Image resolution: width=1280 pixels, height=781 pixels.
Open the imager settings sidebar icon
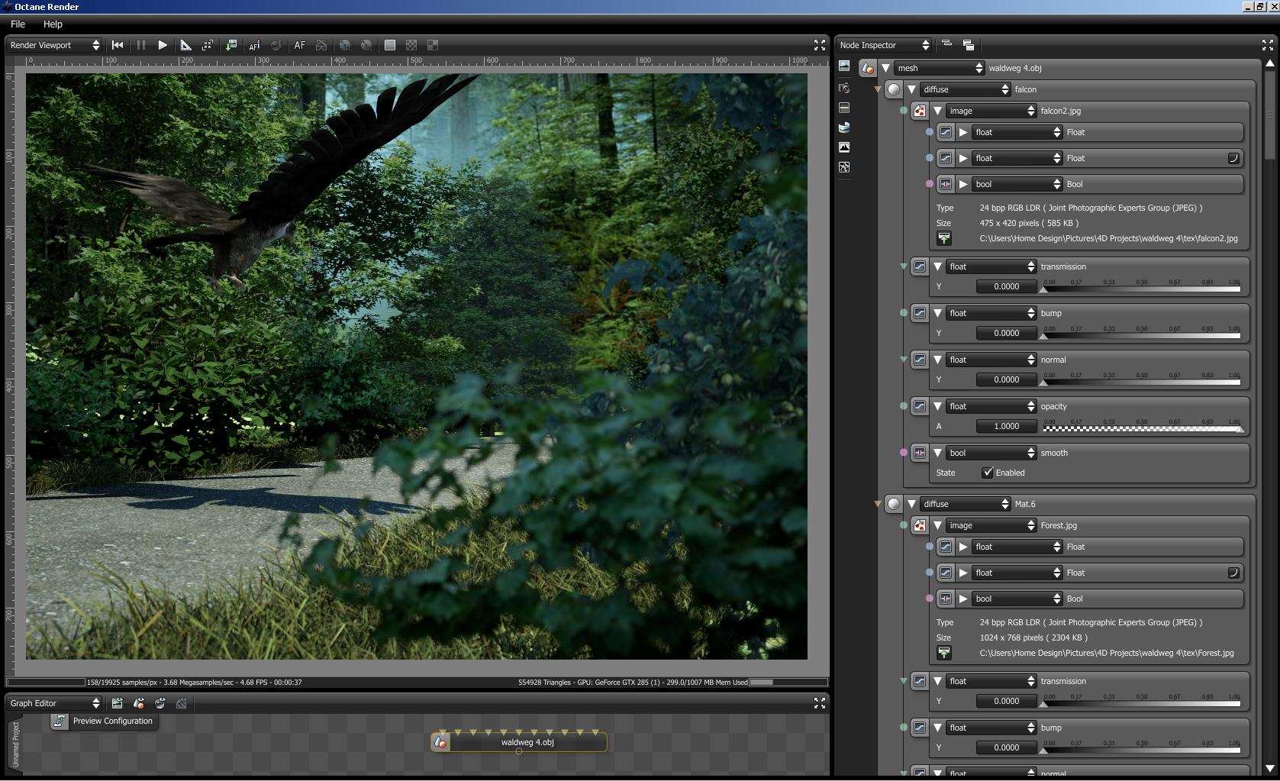pos(844,147)
